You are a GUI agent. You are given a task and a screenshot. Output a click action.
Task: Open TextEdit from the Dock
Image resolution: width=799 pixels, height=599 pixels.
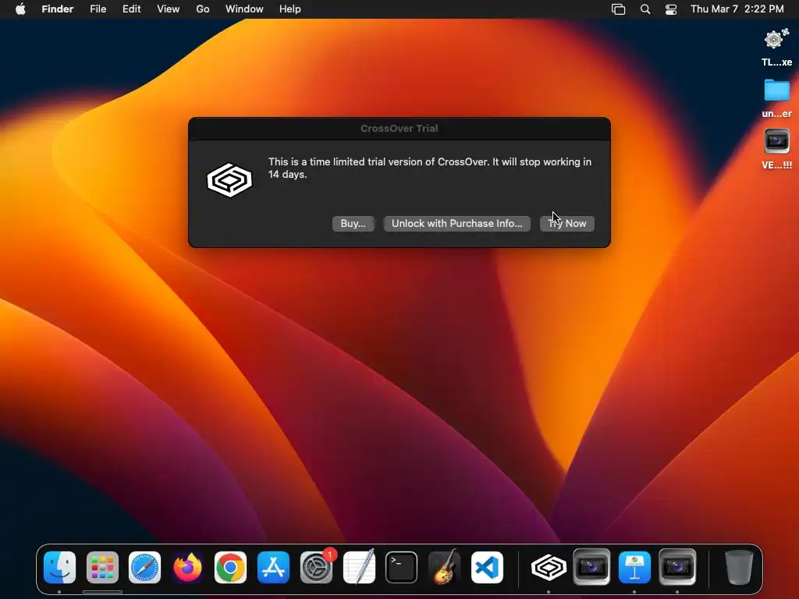tap(359, 568)
